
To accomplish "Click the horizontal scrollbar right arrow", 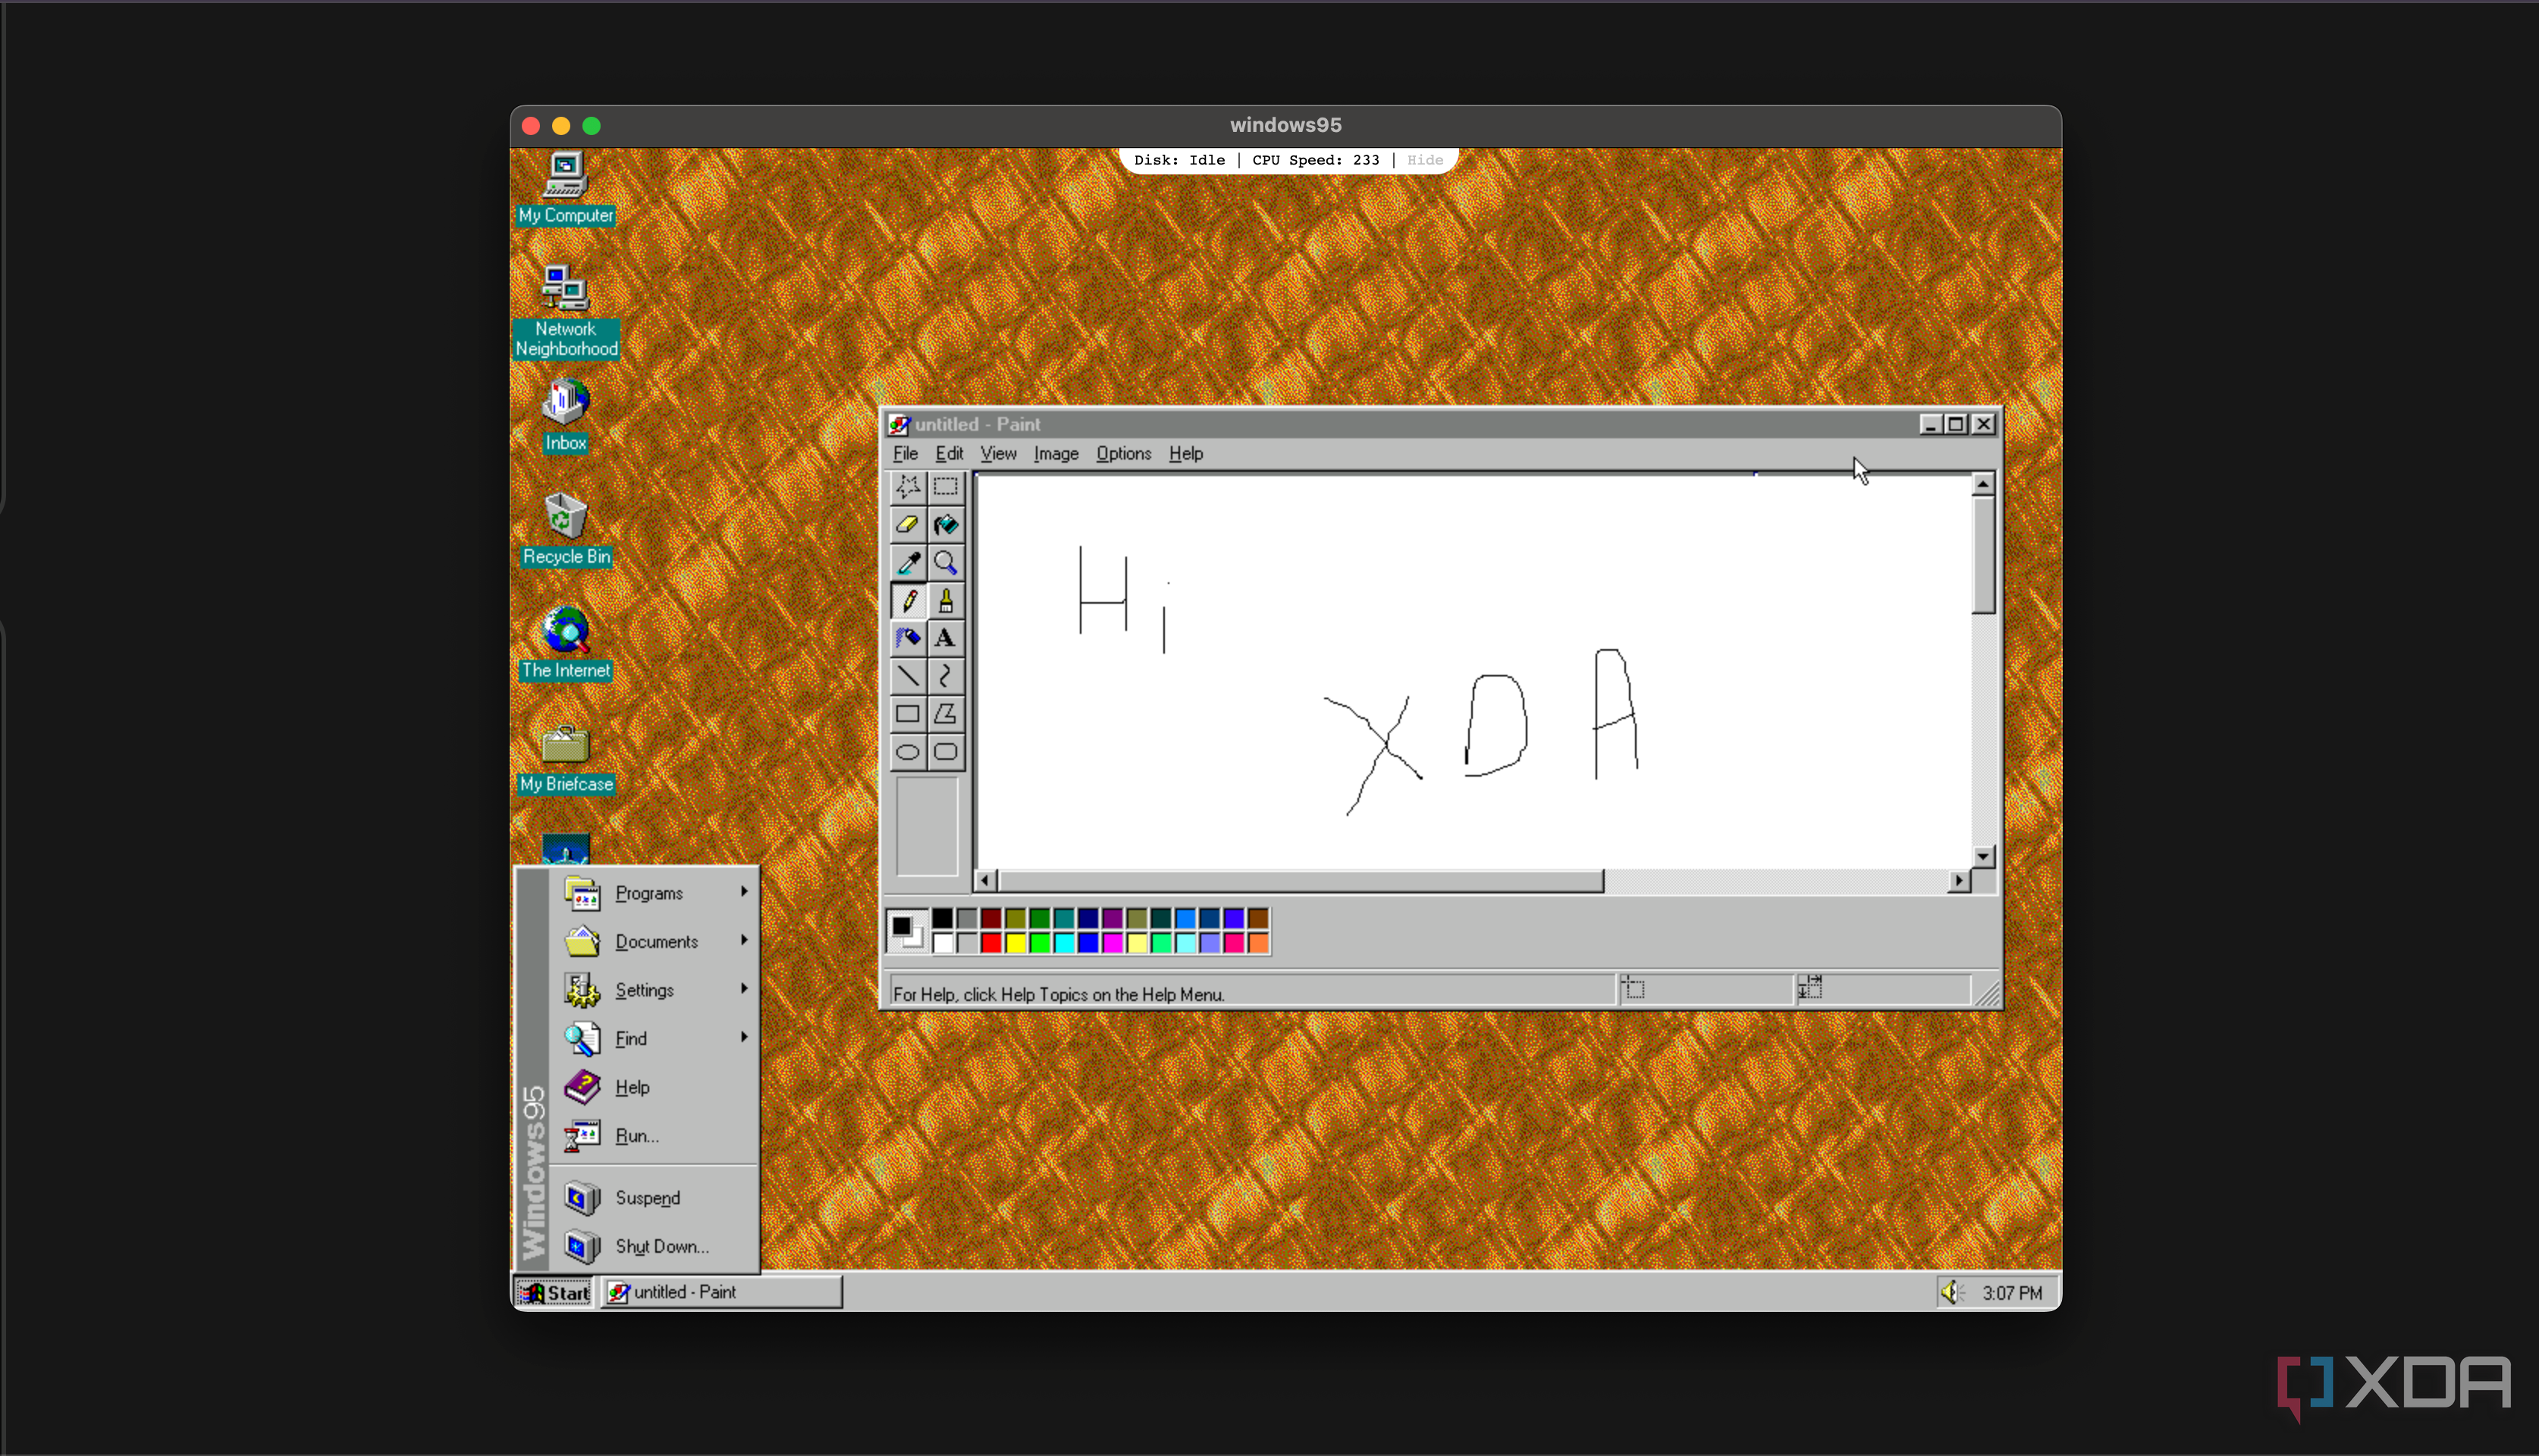I will click(1959, 881).
